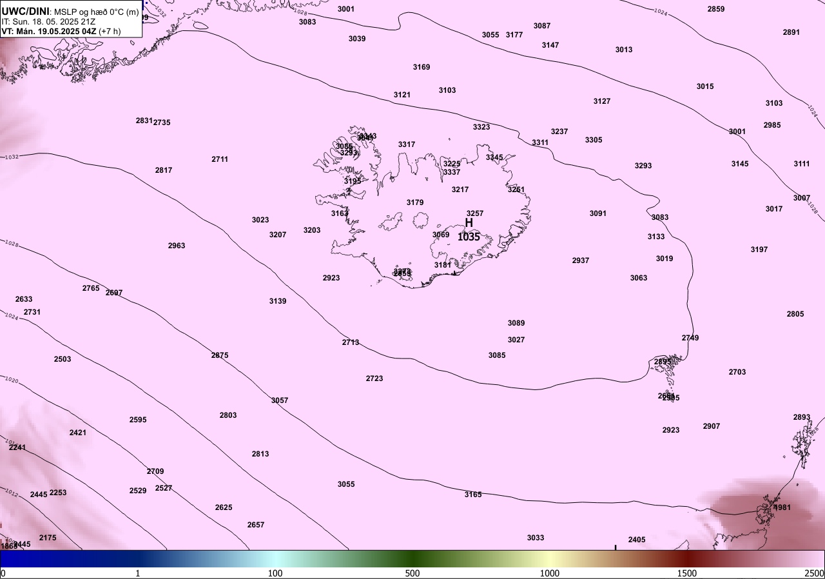
Task: Click the height value 2421
Action: (x=78, y=433)
